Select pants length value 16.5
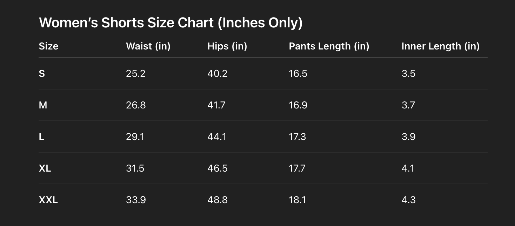The width and height of the screenshot is (515, 226). (298, 74)
